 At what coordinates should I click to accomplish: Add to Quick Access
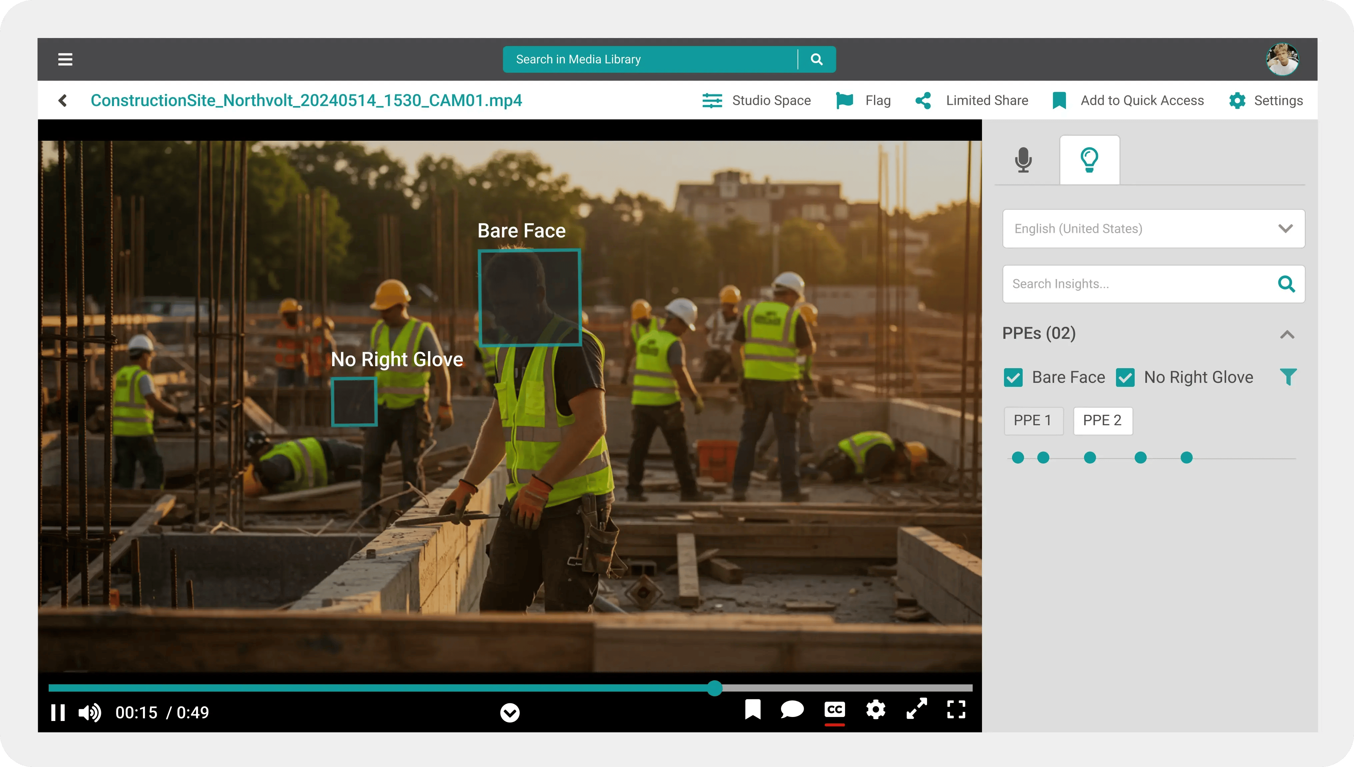[1128, 100]
